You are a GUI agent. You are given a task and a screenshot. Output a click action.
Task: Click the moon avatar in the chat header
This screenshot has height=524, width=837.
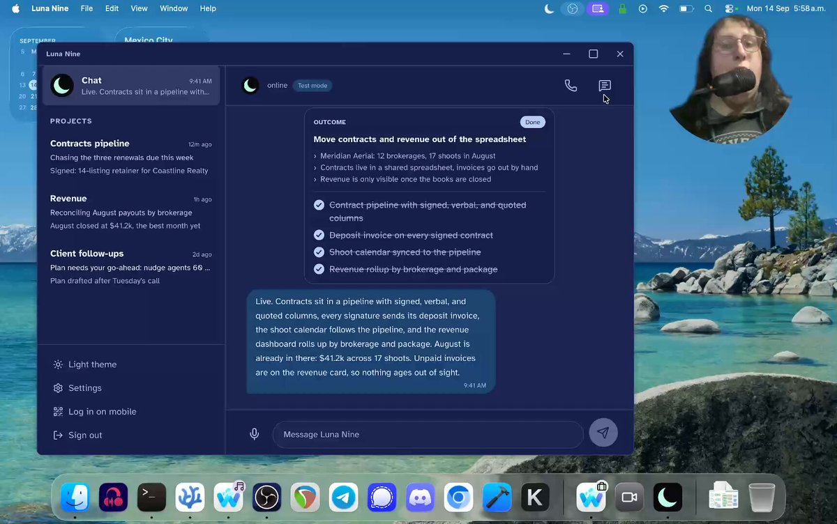click(x=250, y=86)
